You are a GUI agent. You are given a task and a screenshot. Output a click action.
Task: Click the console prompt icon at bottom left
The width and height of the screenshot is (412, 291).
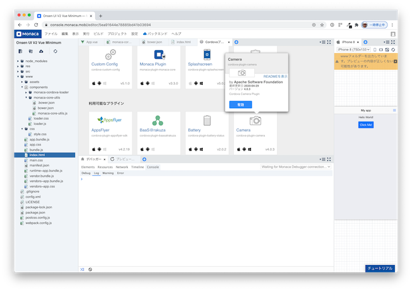tap(82, 269)
